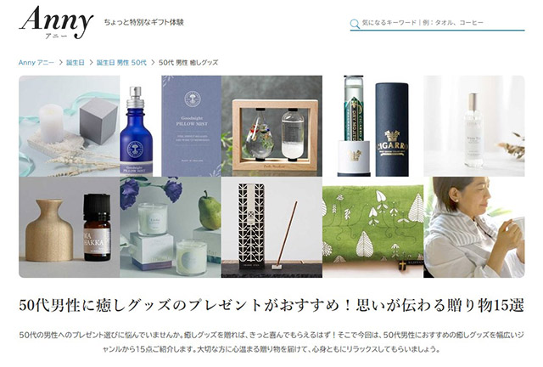The width and height of the screenshot is (543, 367).
Task: Select the 50代 男性 癒しグッズ breadcrumb text
Action: point(188,62)
